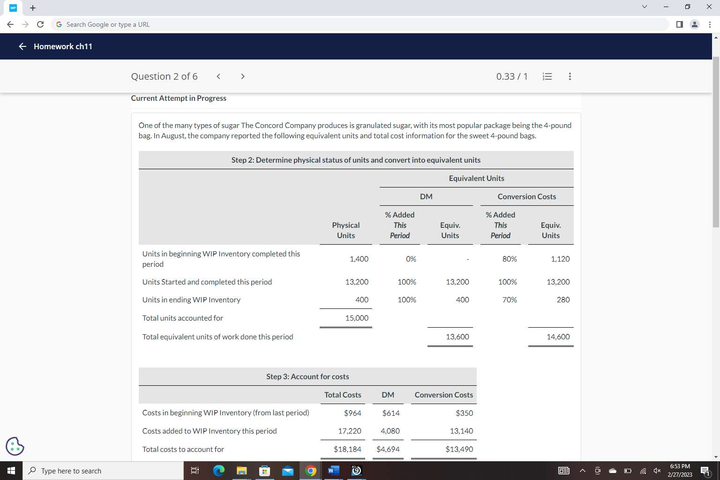Launch Microsoft Word from the taskbar
The height and width of the screenshot is (480, 720).
[x=333, y=471]
